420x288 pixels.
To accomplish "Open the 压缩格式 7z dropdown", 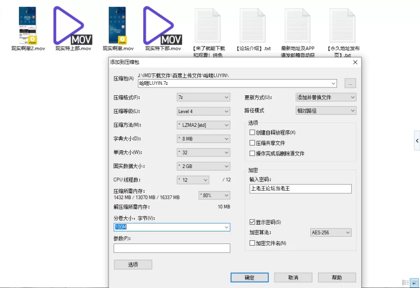I will tap(204, 97).
